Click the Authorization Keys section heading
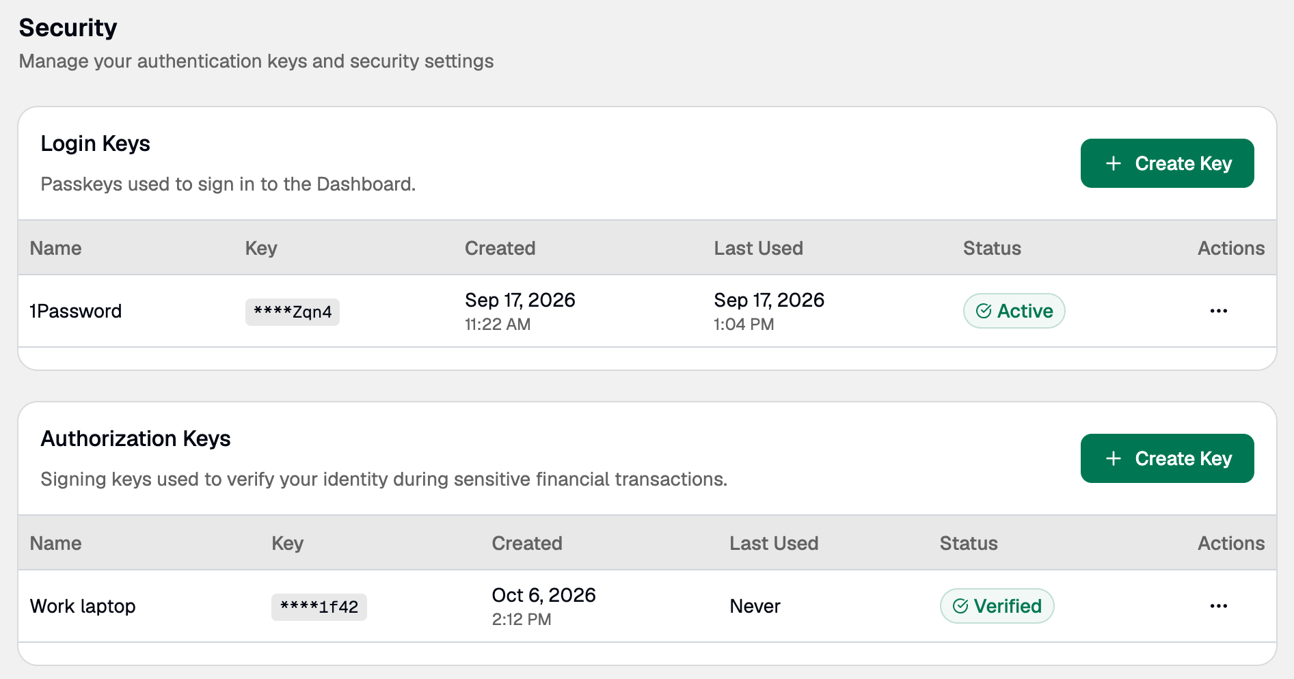This screenshot has height=679, width=1294. (x=135, y=439)
